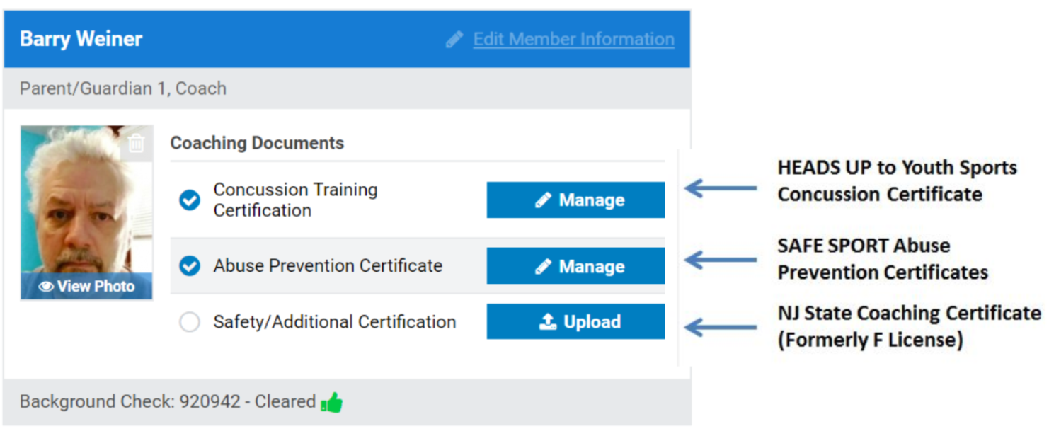Click the Parent/Guardian 1, Coach role text
Viewport: 1049px width, 436px height.
tap(123, 88)
